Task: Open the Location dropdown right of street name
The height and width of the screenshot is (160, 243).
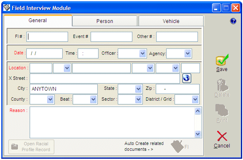Action: point(150,68)
